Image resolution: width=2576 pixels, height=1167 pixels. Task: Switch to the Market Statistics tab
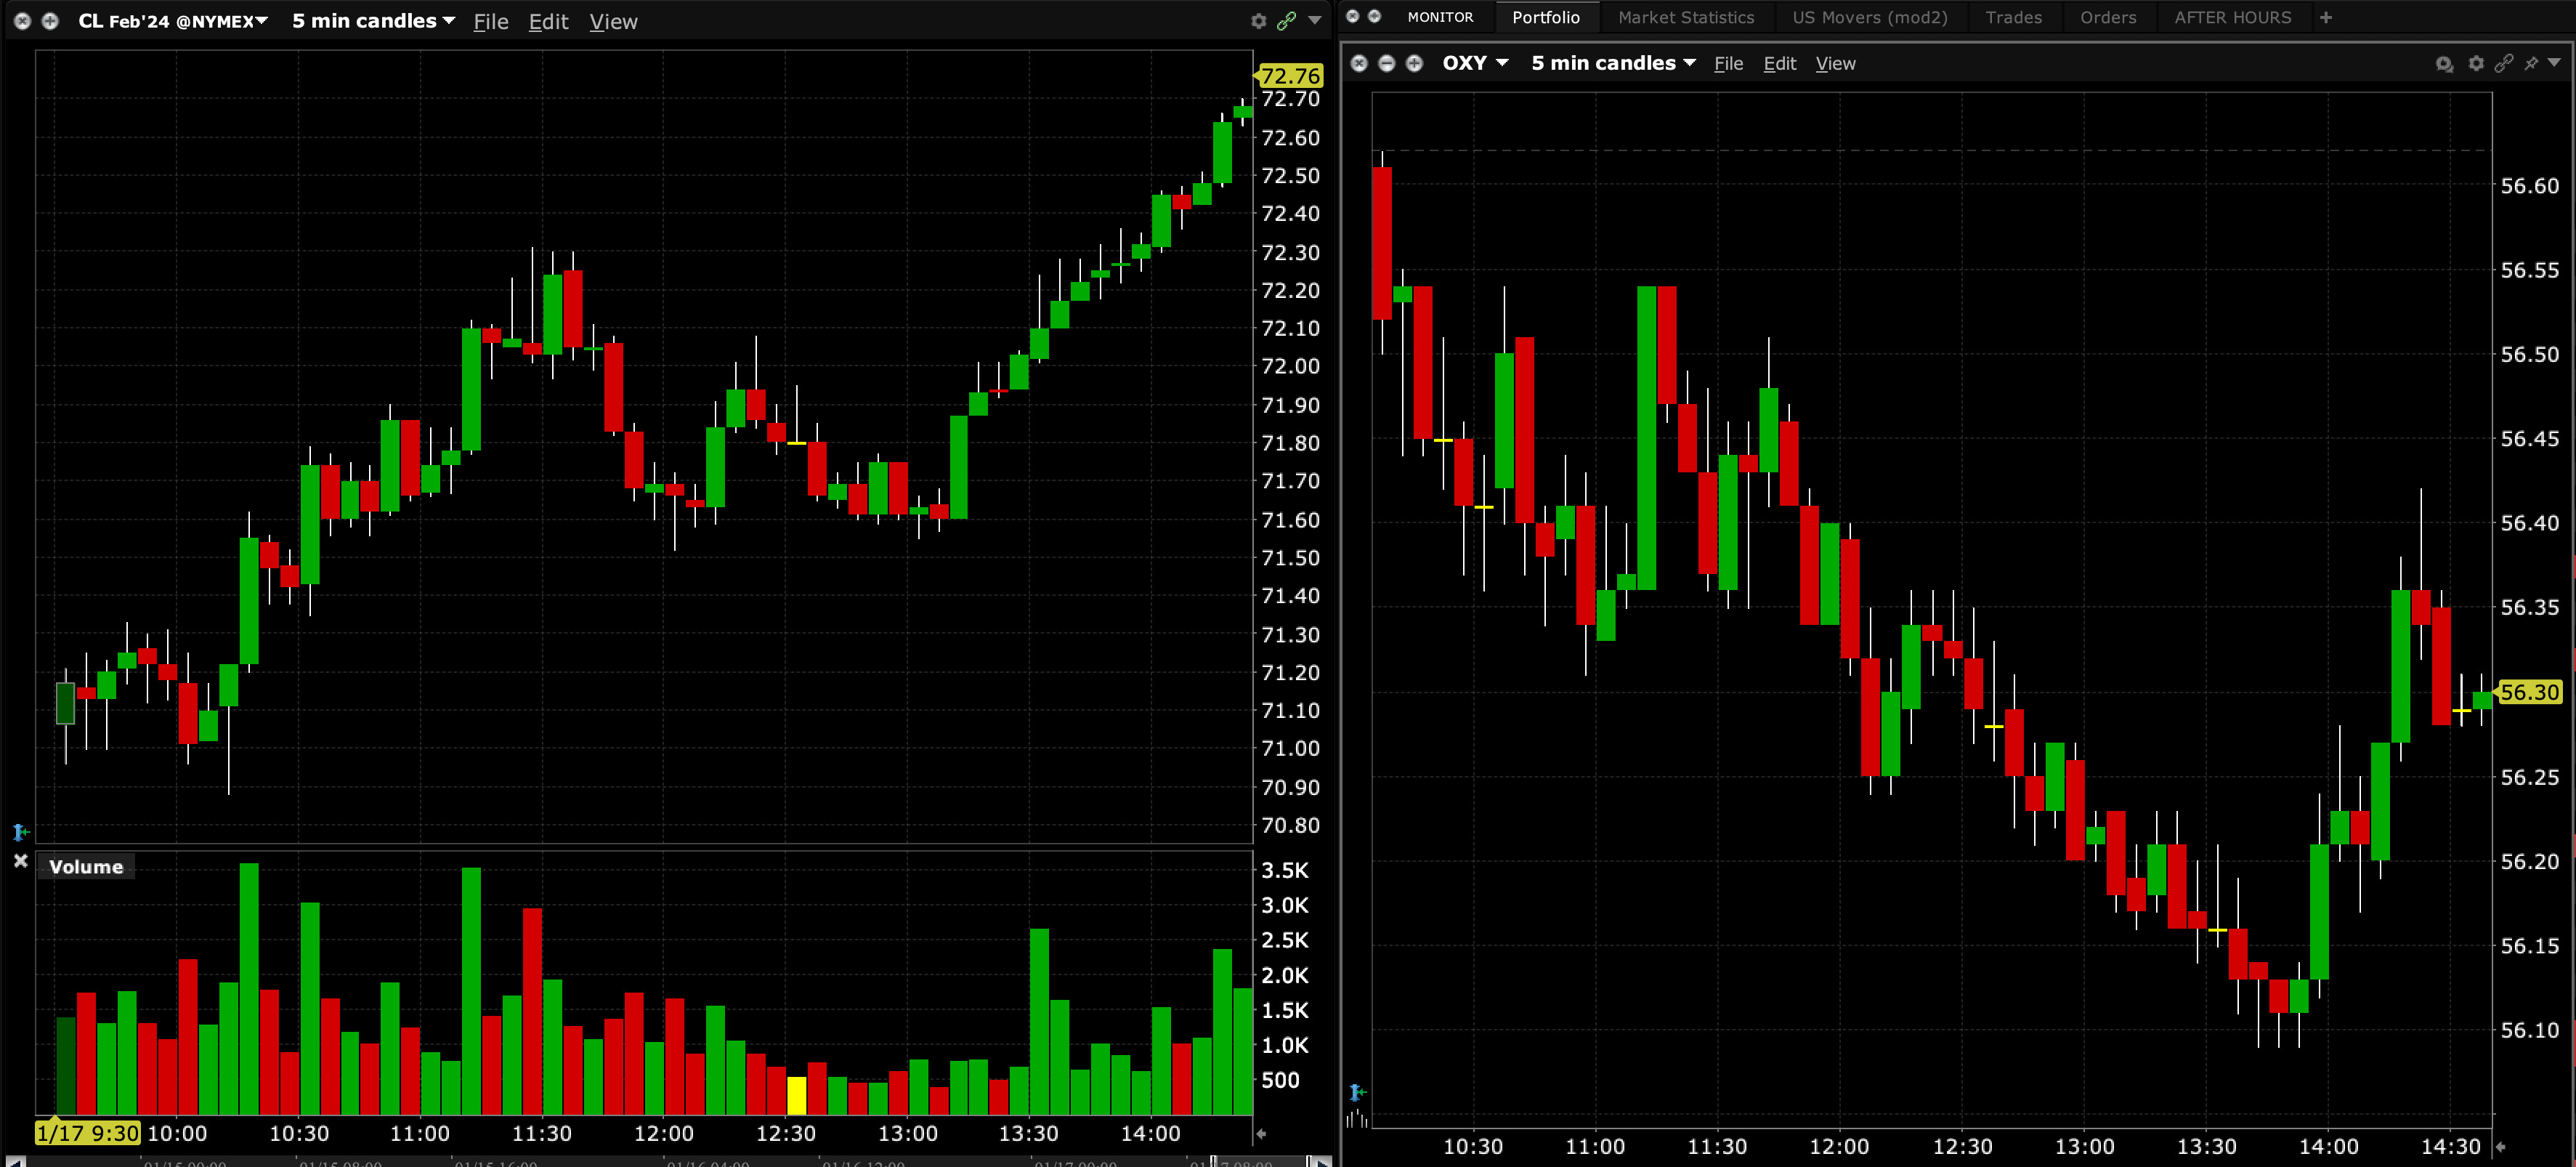click(1685, 17)
